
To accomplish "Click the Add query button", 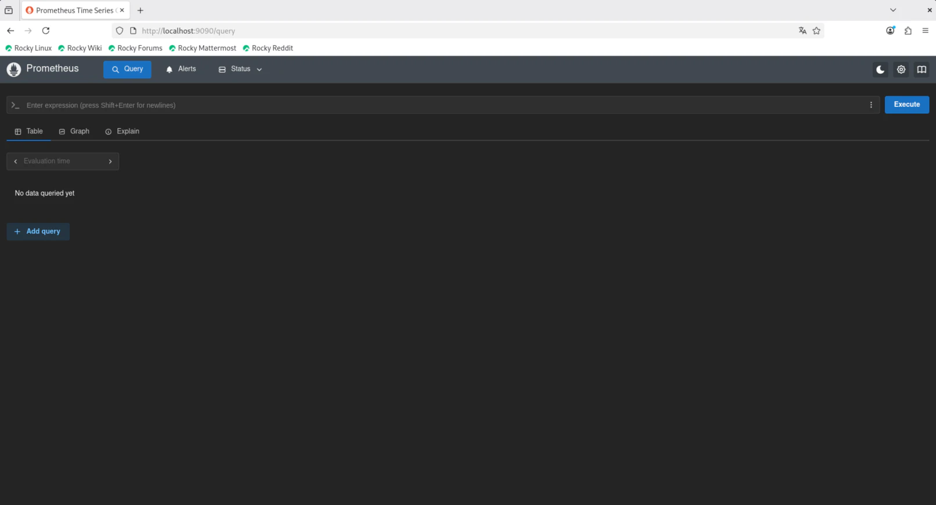I will (x=38, y=232).
